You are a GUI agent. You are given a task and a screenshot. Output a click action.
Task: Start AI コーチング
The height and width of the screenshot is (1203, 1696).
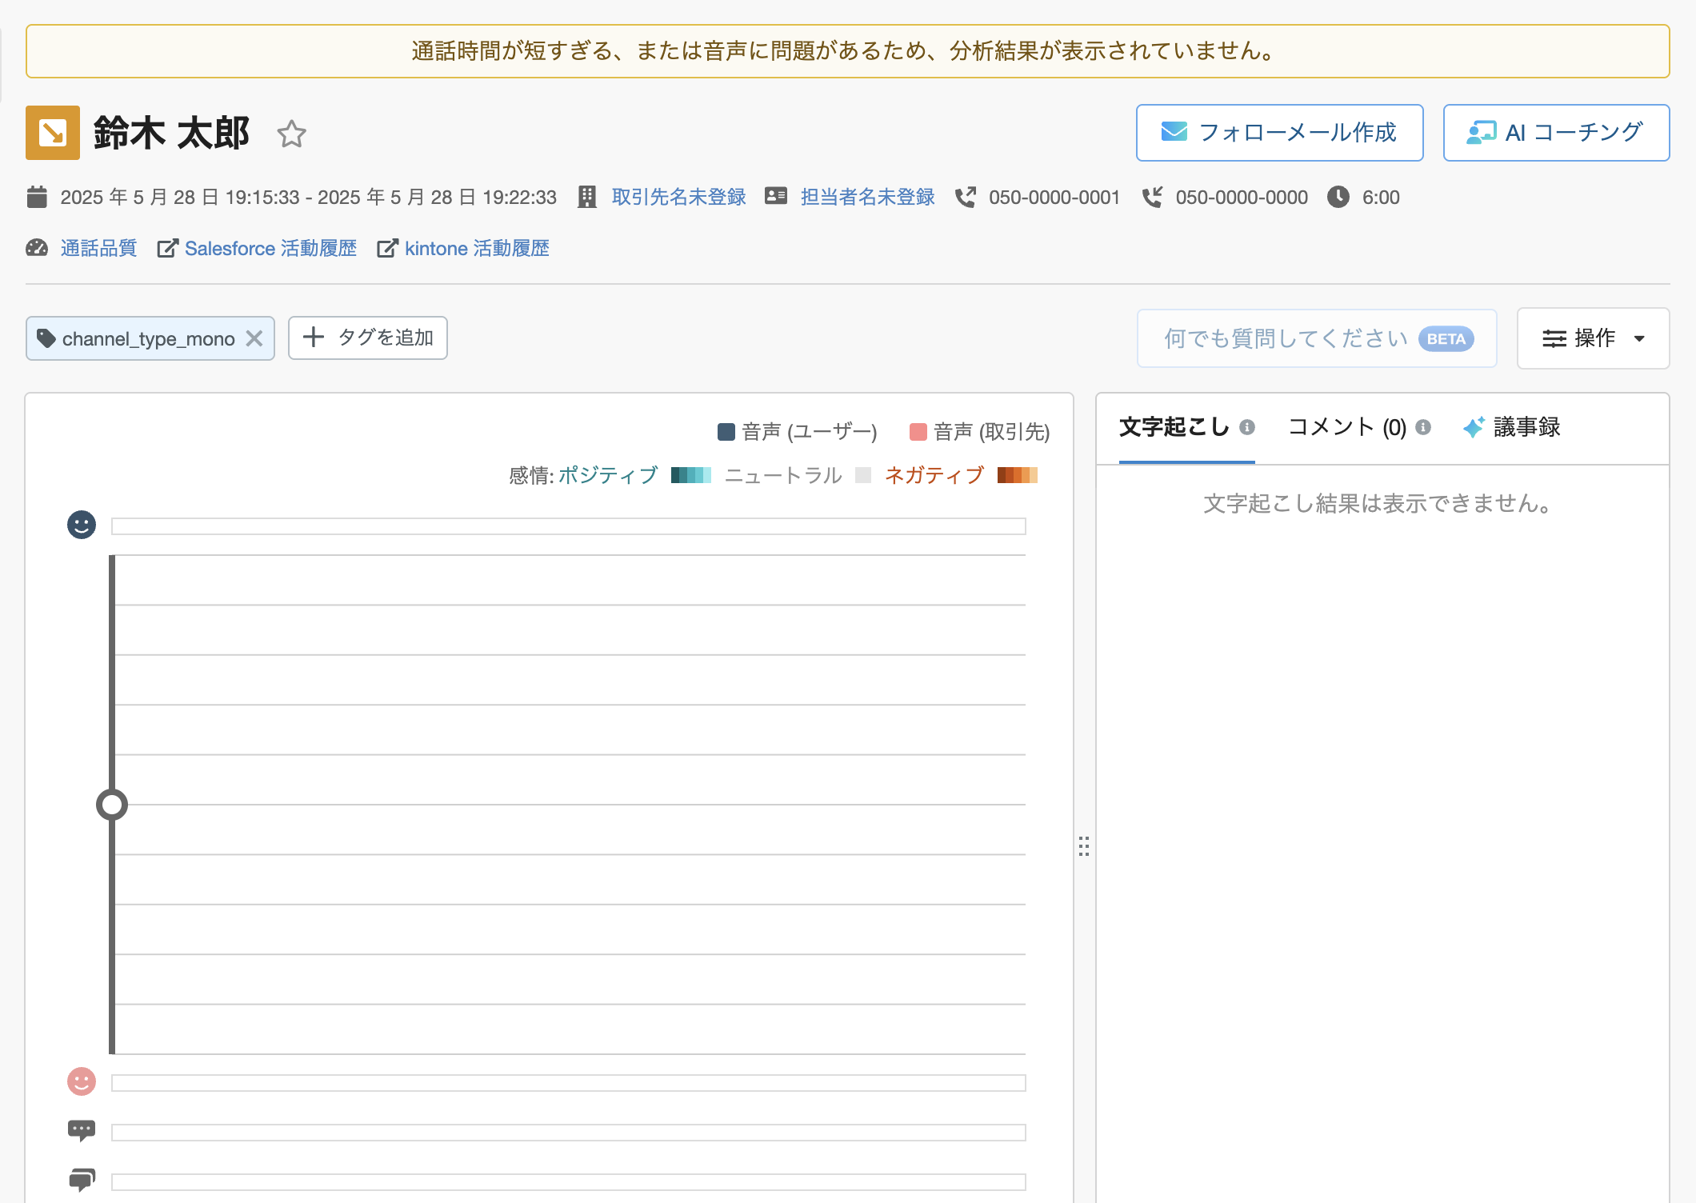coord(1555,133)
